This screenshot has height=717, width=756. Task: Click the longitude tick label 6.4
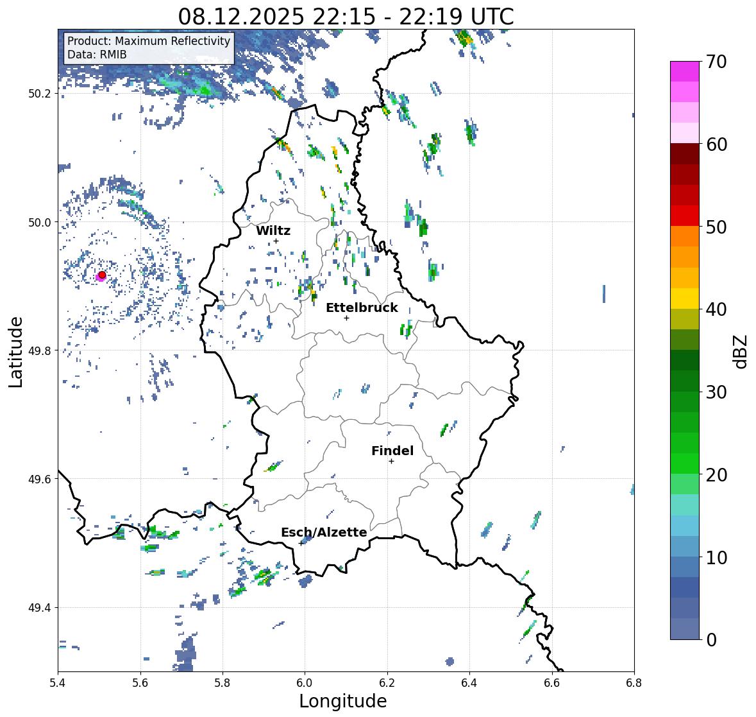click(x=469, y=683)
